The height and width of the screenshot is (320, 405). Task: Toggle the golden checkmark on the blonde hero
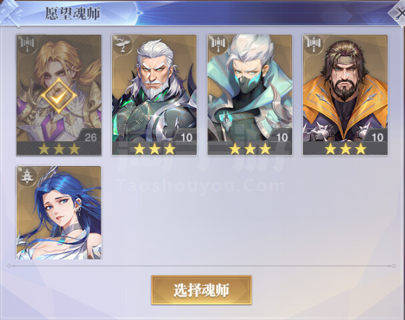(59, 96)
